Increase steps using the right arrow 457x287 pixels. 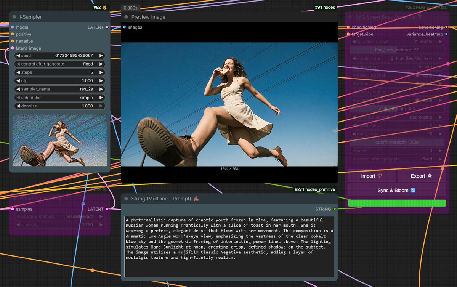point(101,72)
